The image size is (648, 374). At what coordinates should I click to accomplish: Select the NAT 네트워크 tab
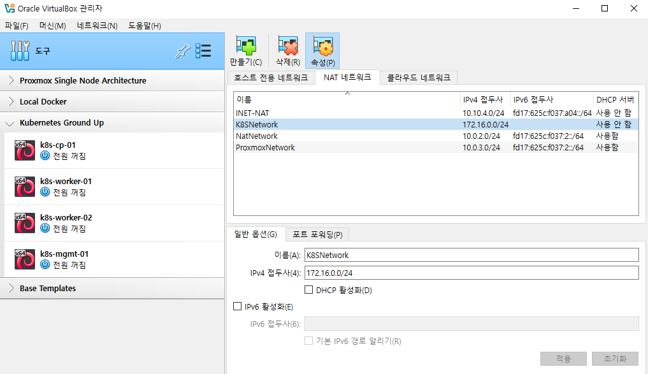[x=347, y=77]
